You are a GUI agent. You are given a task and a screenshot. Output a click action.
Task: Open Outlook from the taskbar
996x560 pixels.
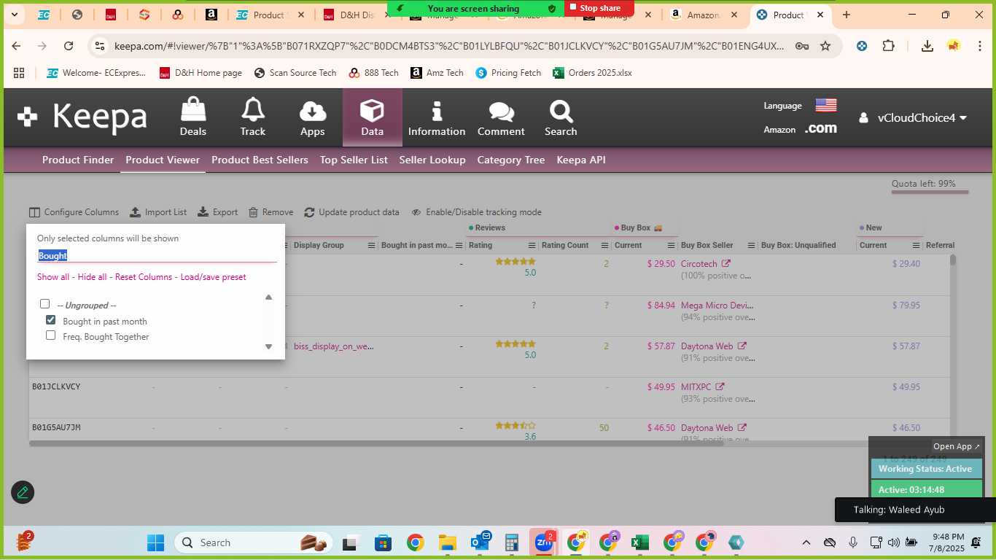480,542
